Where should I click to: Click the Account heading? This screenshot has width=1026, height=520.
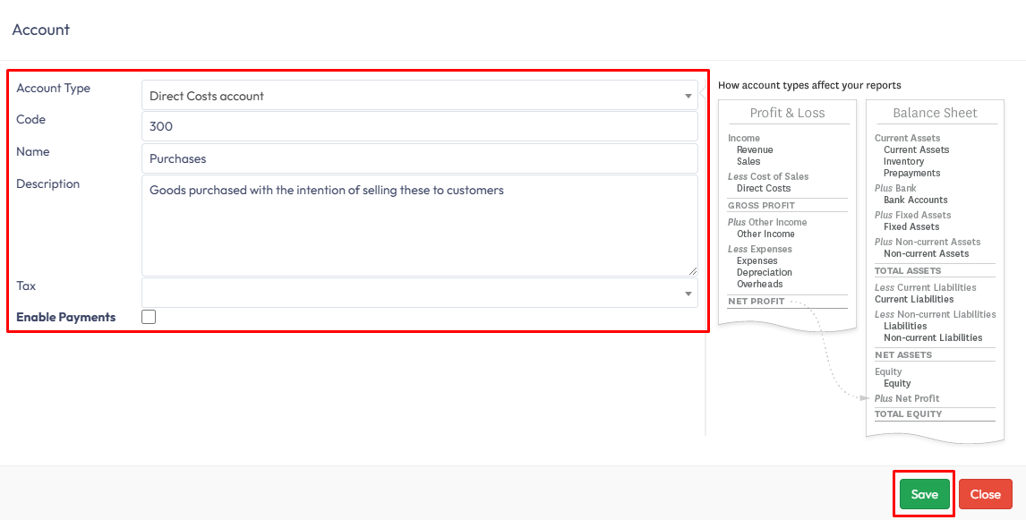[40, 30]
